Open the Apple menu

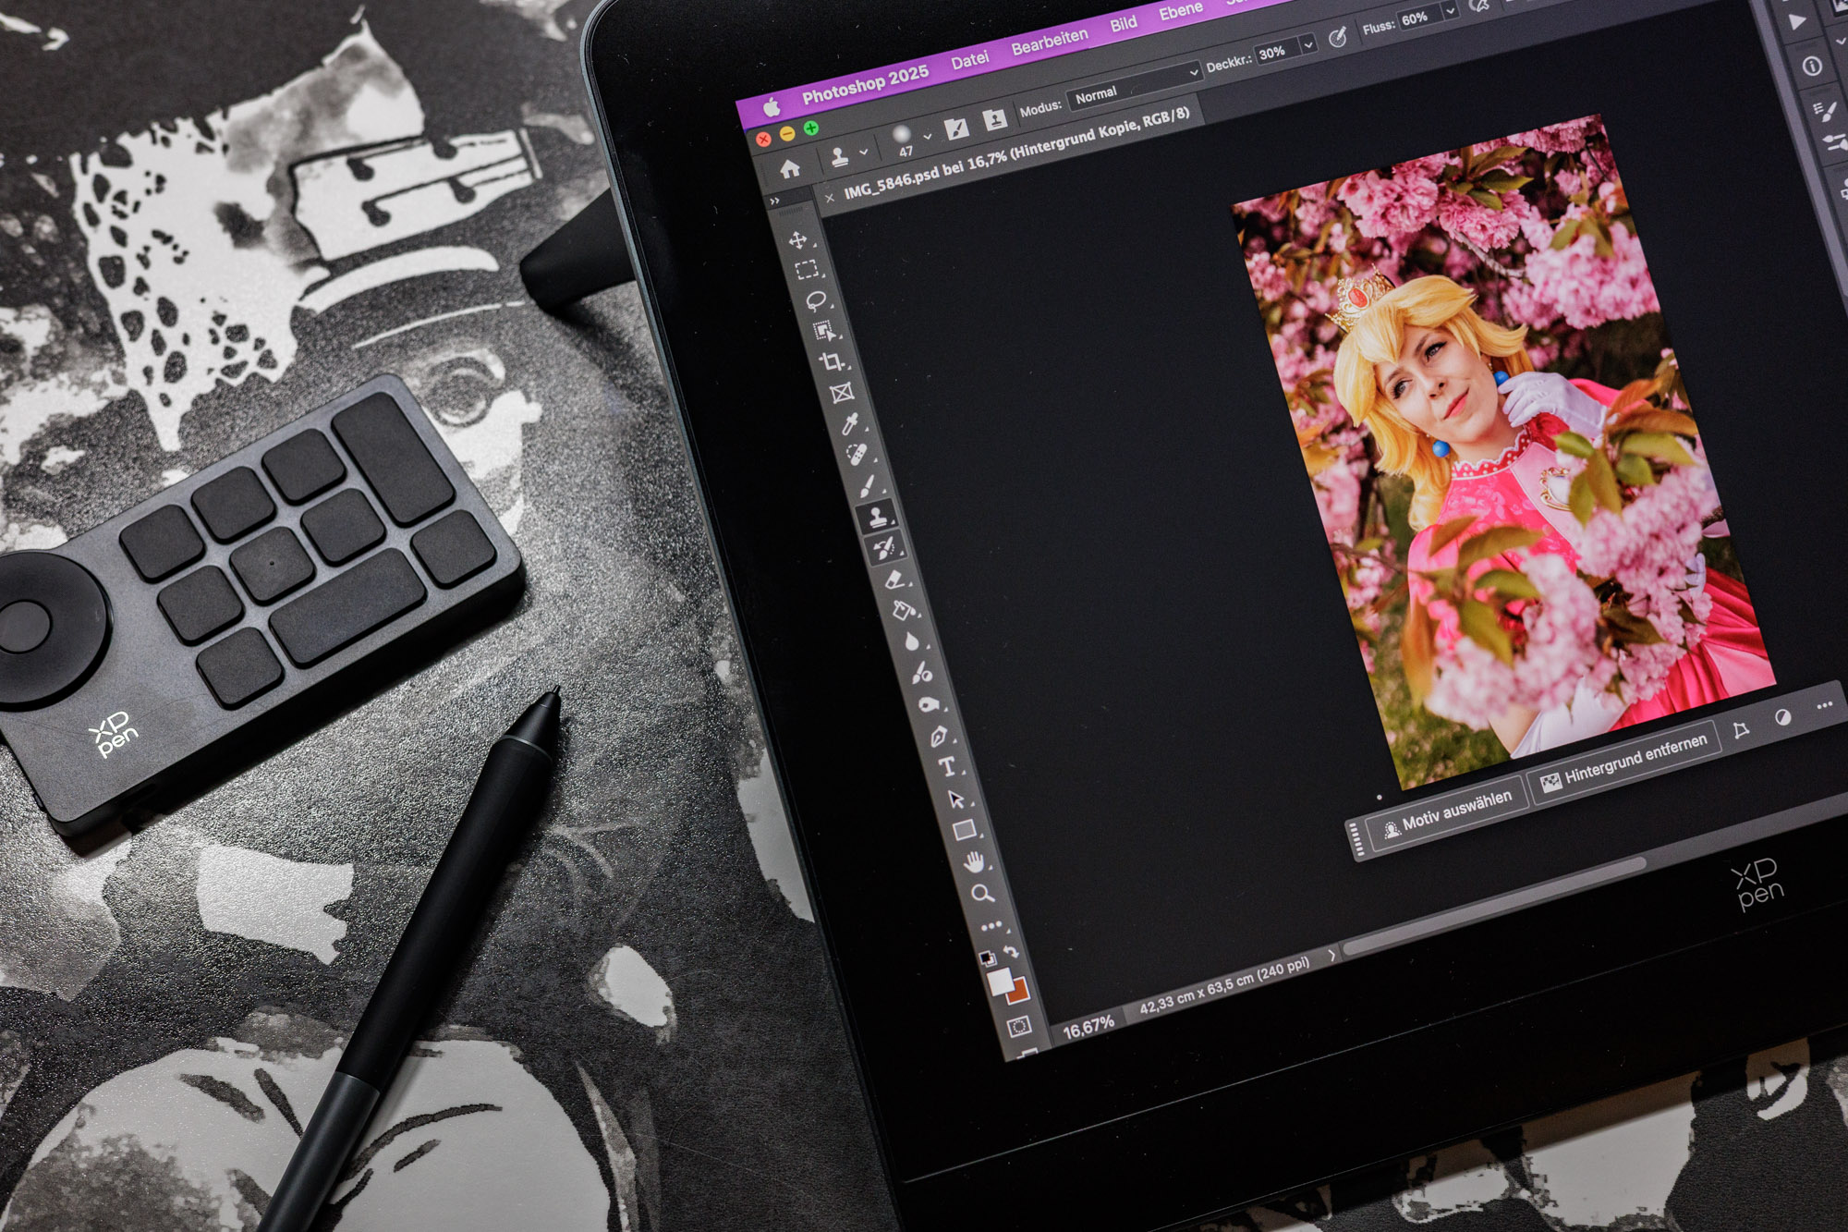click(x=771, y=107)
